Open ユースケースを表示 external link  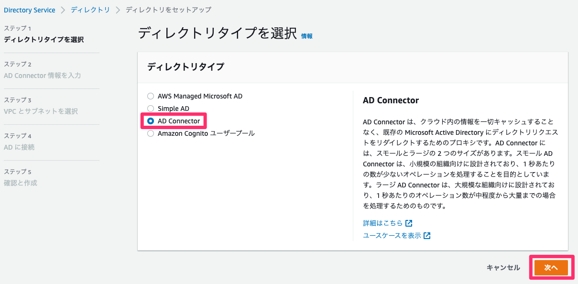coord(392,236)
